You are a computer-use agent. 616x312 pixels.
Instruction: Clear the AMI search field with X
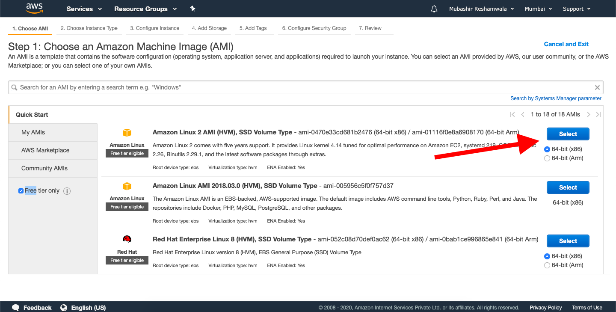pos(597,87)
